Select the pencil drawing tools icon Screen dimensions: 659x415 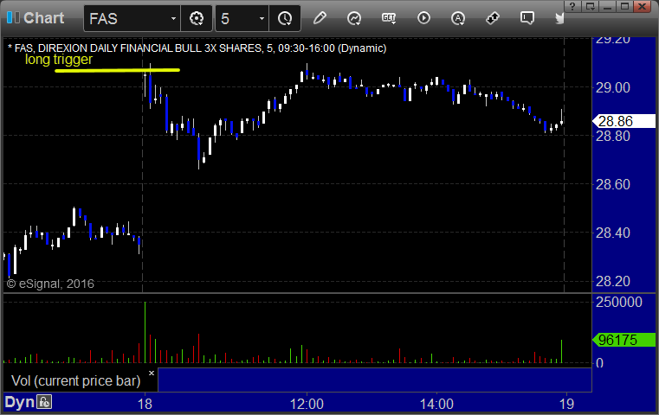coord(320,18)
